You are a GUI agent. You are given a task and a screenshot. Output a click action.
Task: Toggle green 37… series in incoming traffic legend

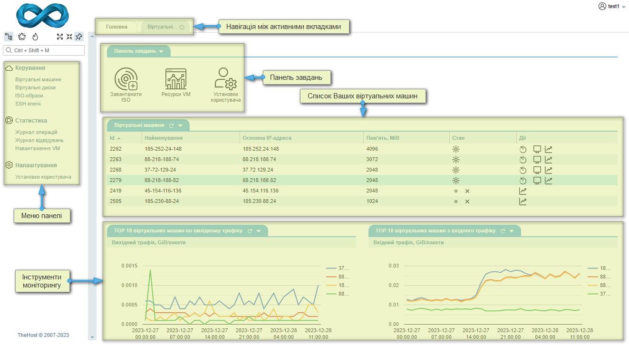599,294
